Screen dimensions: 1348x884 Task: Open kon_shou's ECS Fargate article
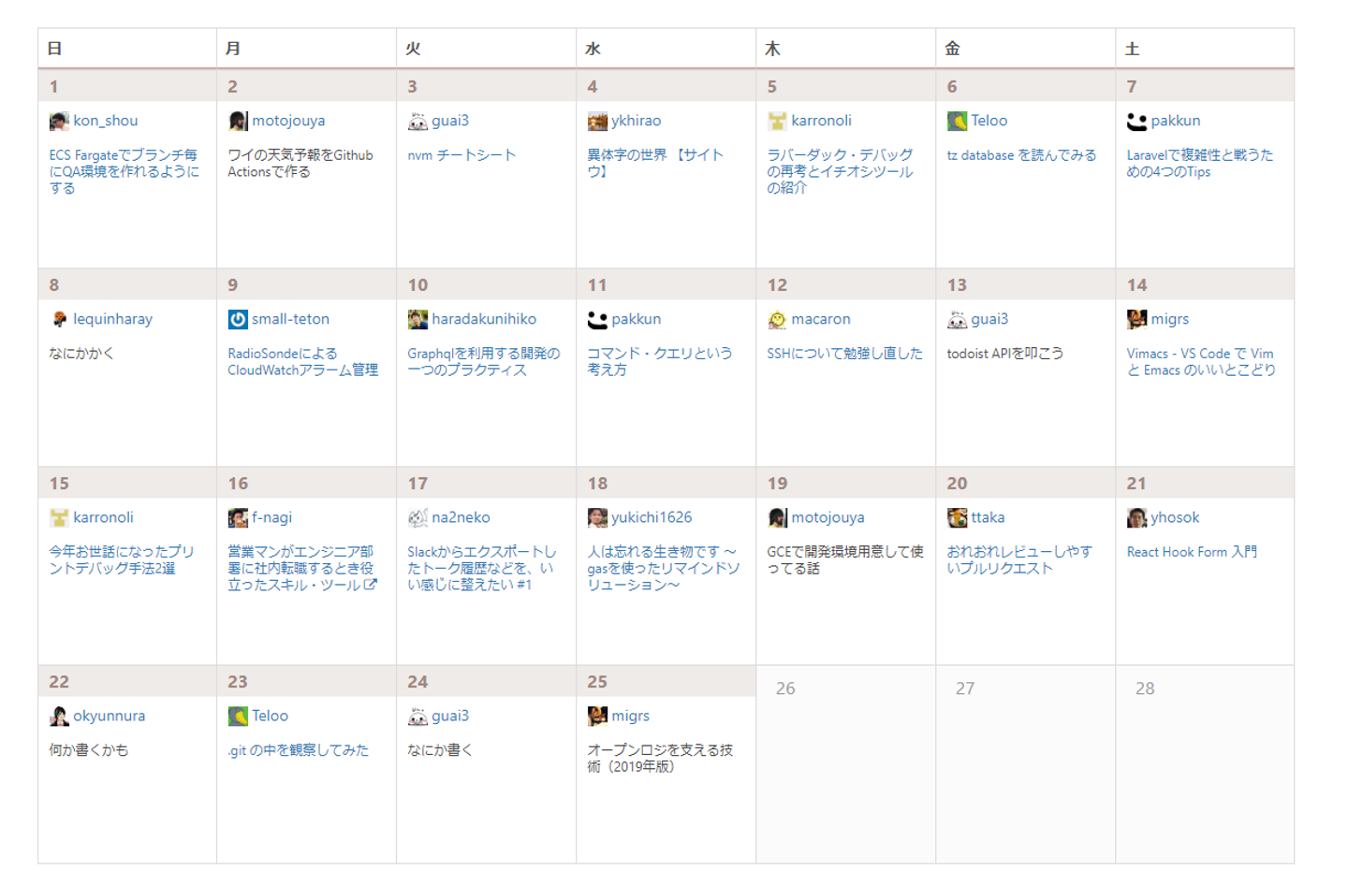pyautogui.click(x=124, y=171)
